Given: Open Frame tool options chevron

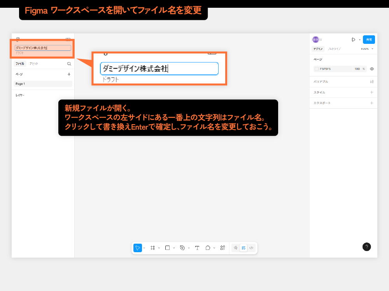Looking at the screenshot, I should pos(159,248).
